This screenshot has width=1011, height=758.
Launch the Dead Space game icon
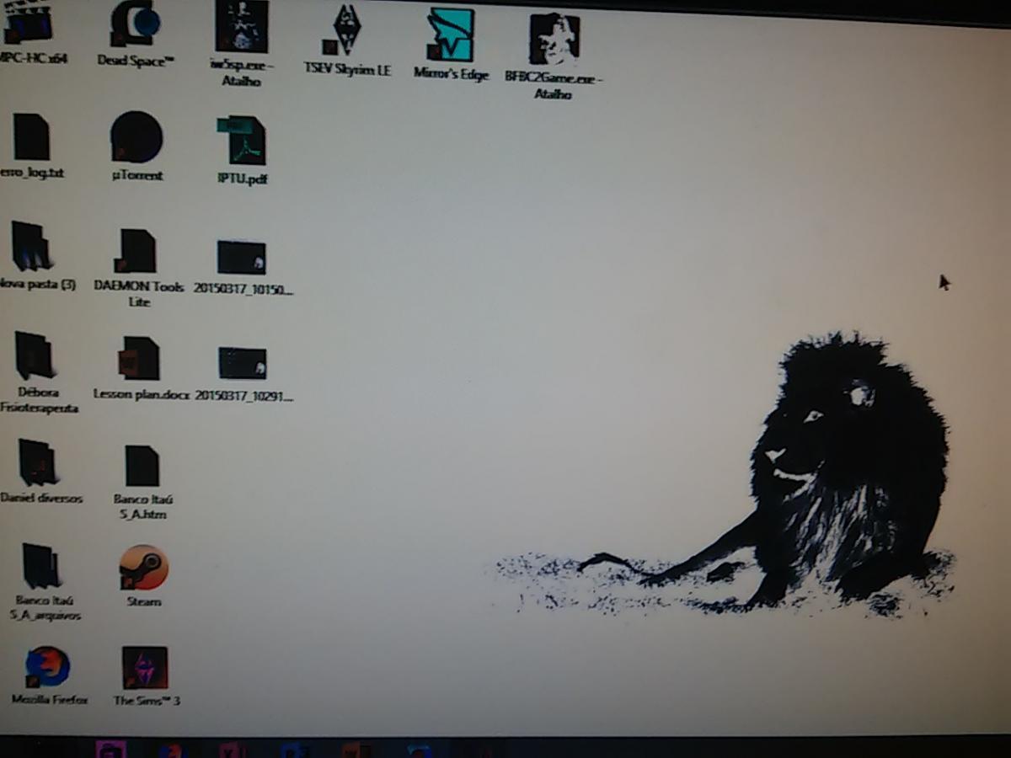[135, 24]
